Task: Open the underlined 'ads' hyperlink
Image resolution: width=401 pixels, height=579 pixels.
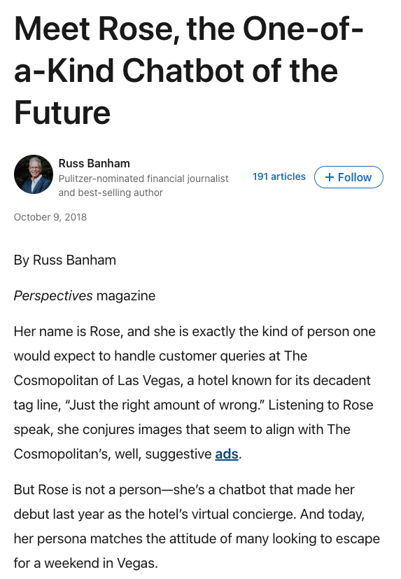Action: [227, 454]
